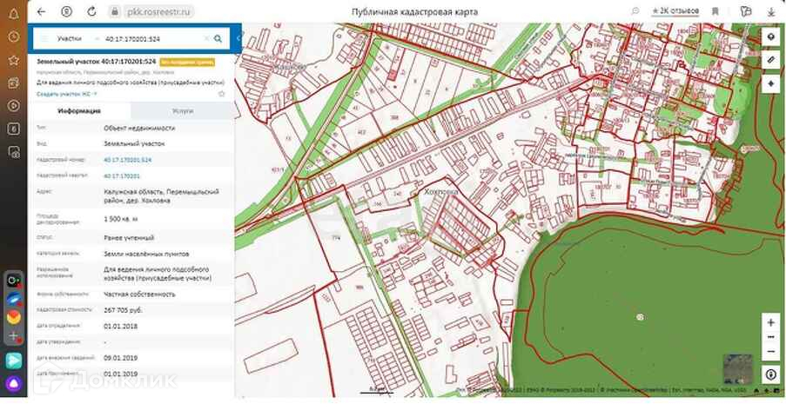Screen dimensions: 786x417
Task: Click the yellow badge beside the parcel title
Action: coord(187,62)
